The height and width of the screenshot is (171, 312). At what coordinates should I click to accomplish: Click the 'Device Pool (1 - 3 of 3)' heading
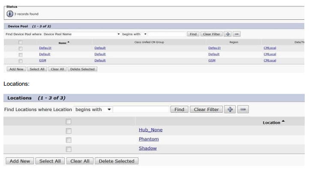[x=30, y=26]
